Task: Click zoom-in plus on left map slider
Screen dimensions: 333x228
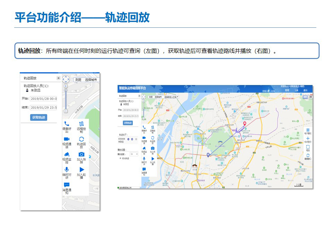Action: 66,86
